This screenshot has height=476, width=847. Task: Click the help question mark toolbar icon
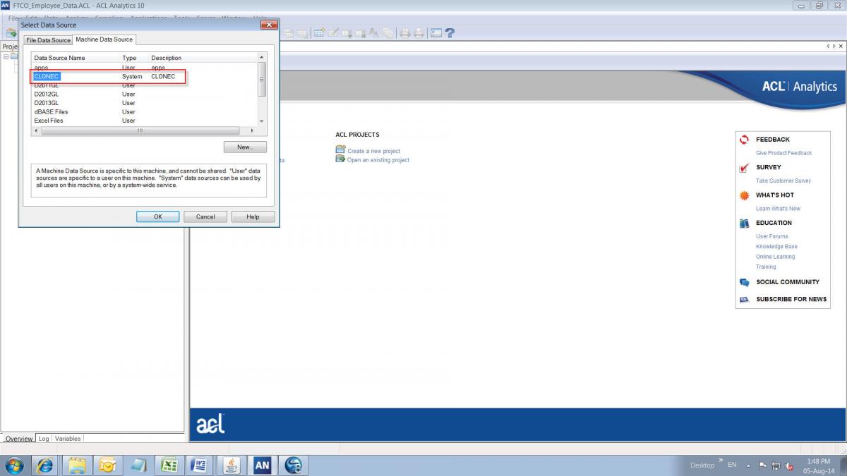(450, 32)
